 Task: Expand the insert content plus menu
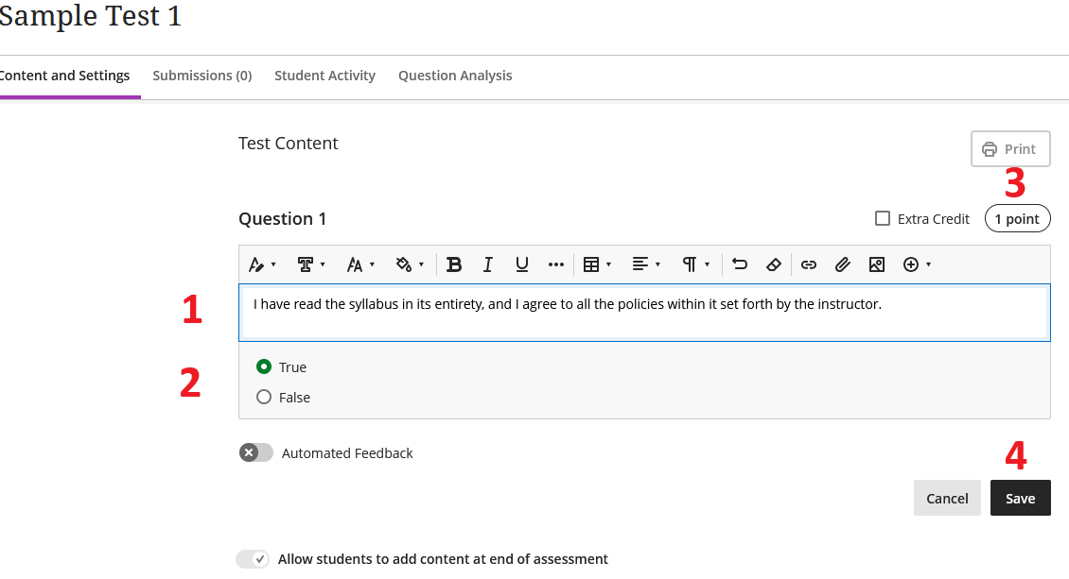[916, 264]
